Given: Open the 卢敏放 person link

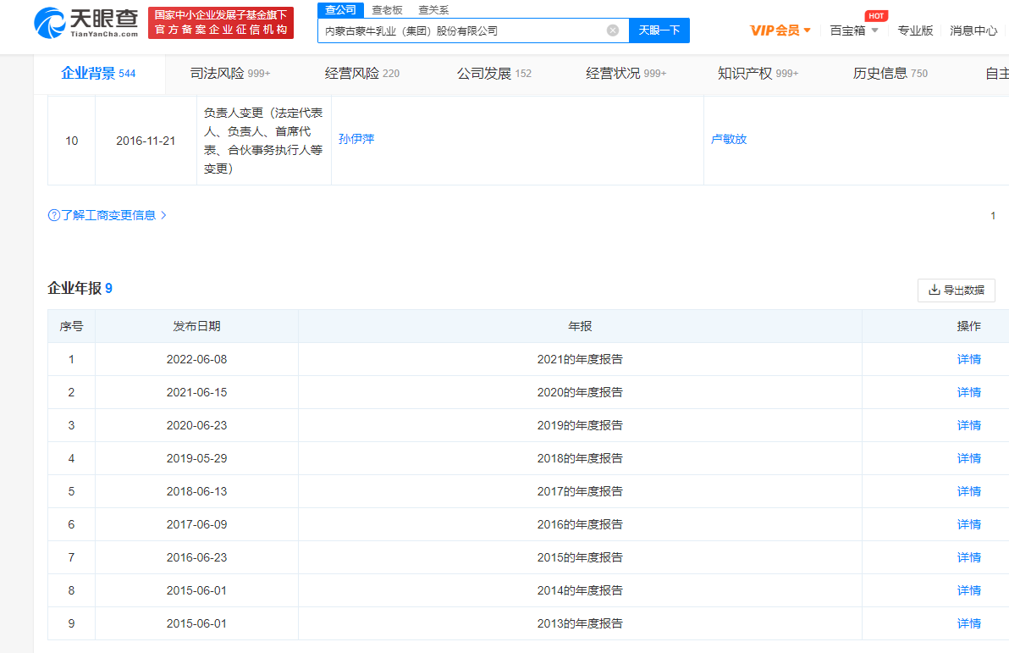Looking at the screenshot, I should (729, 139).
